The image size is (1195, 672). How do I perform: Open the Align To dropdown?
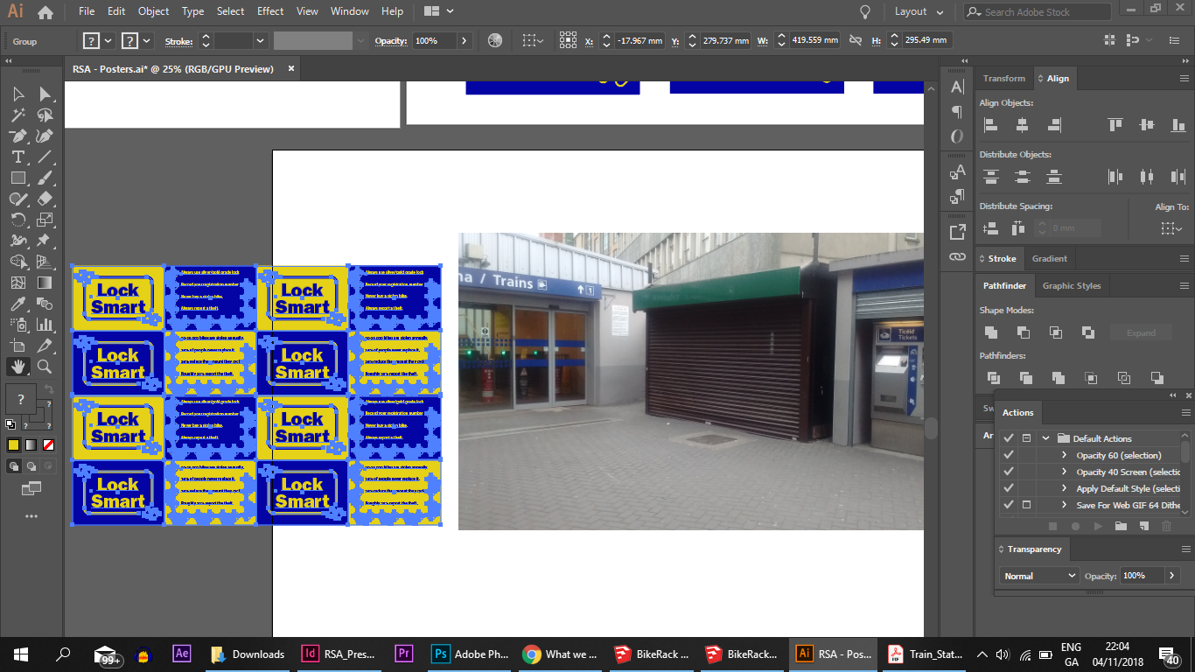tap(1171, 228)
